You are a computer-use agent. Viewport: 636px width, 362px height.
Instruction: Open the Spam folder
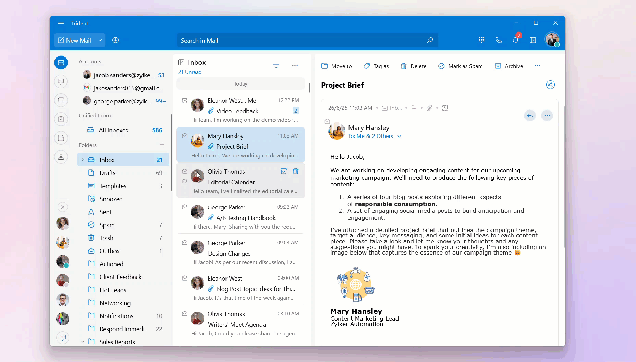[123, 225]
